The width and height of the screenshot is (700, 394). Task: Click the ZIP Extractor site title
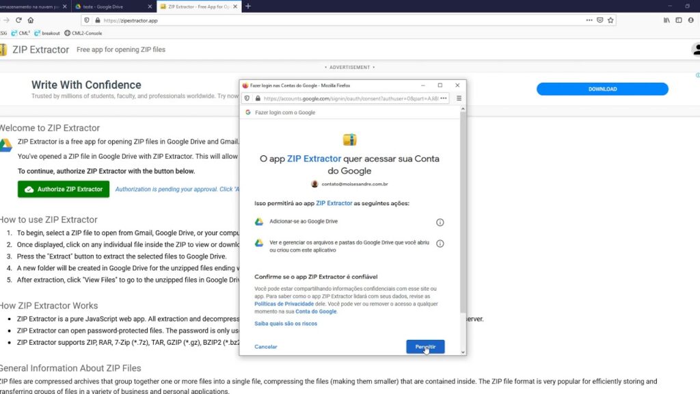(40, 49)
